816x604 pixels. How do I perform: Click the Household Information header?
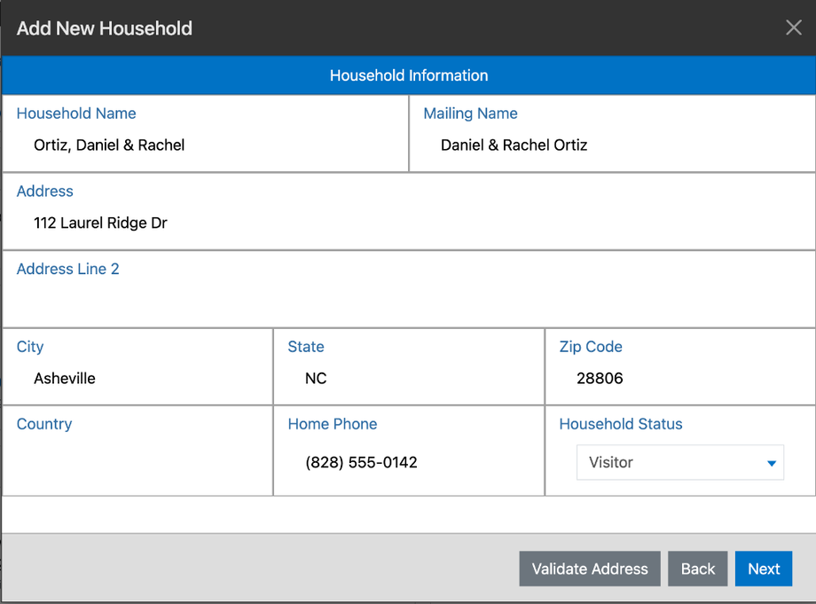pos(409,75)
